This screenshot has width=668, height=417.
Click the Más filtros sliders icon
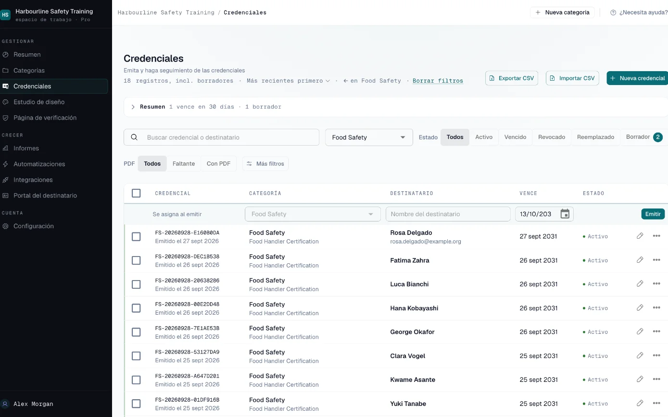(x=249, y=164)
